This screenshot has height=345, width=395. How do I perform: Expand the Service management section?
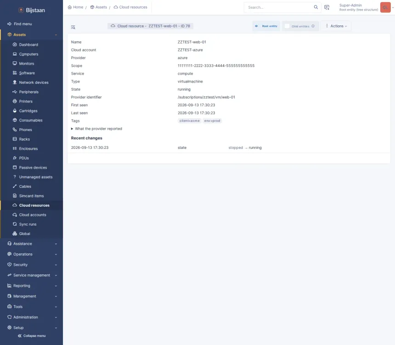(56, 275)
